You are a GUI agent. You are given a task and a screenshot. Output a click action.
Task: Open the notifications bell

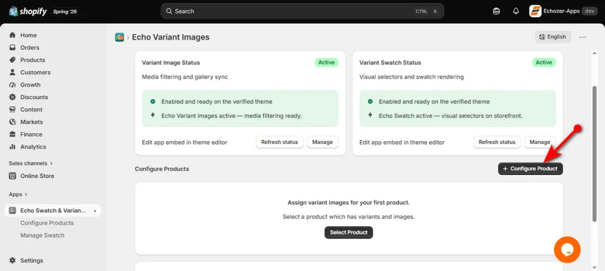(x=516, y=11)
